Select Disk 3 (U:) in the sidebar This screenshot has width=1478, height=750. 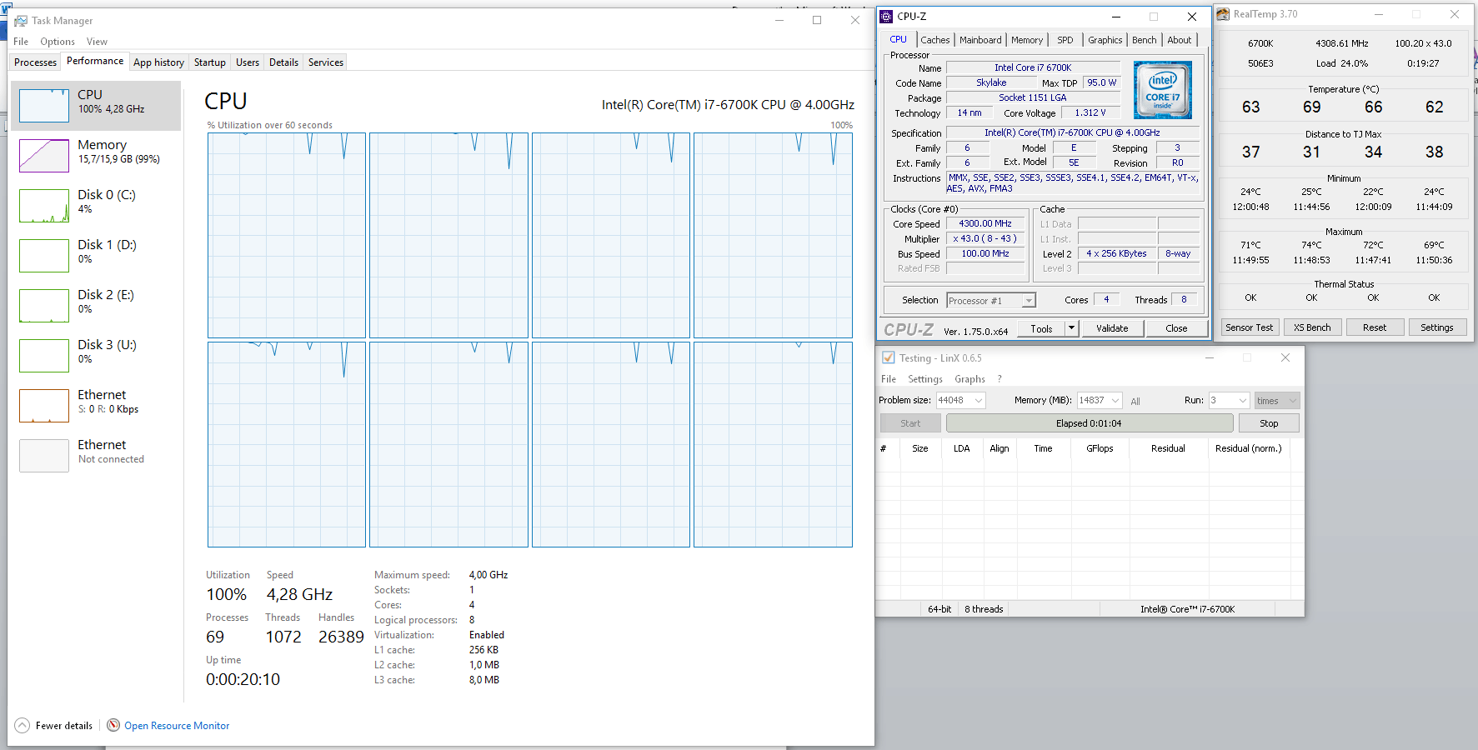(96, 356)
